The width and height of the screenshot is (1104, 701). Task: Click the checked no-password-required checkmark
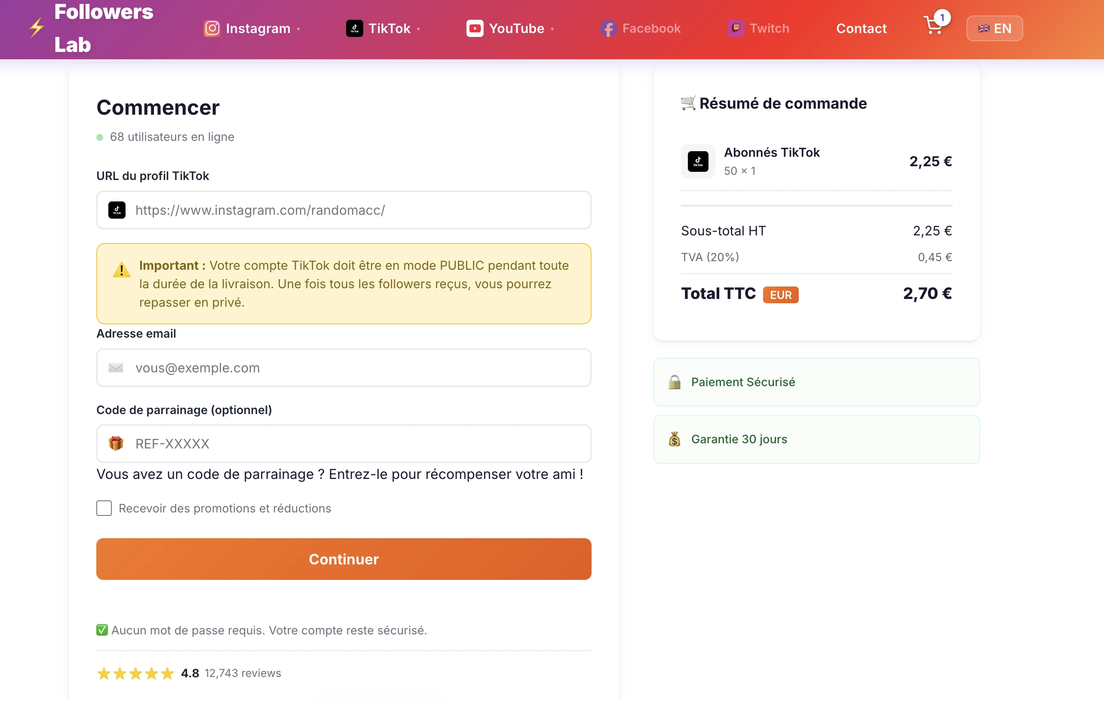102,630
